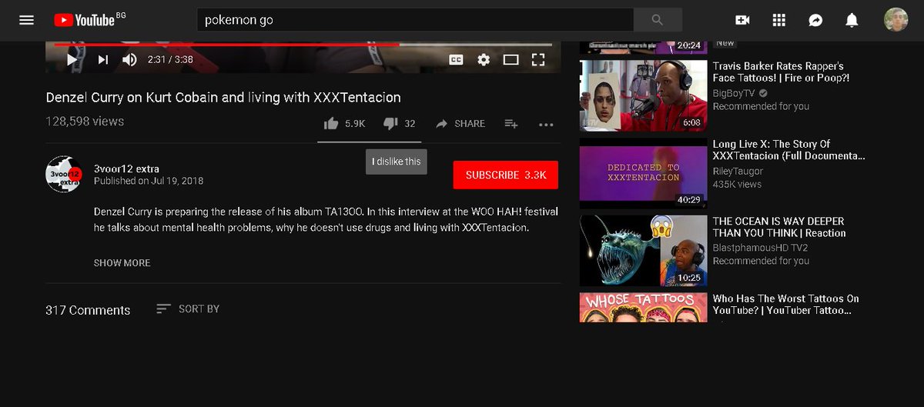Open the upload video camera icon

point(742,20)
